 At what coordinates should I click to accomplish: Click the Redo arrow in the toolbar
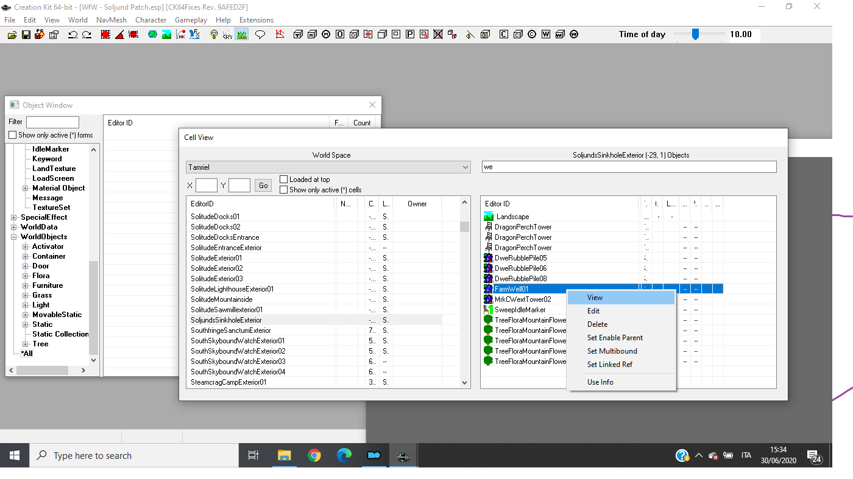(x=87, y=35)
